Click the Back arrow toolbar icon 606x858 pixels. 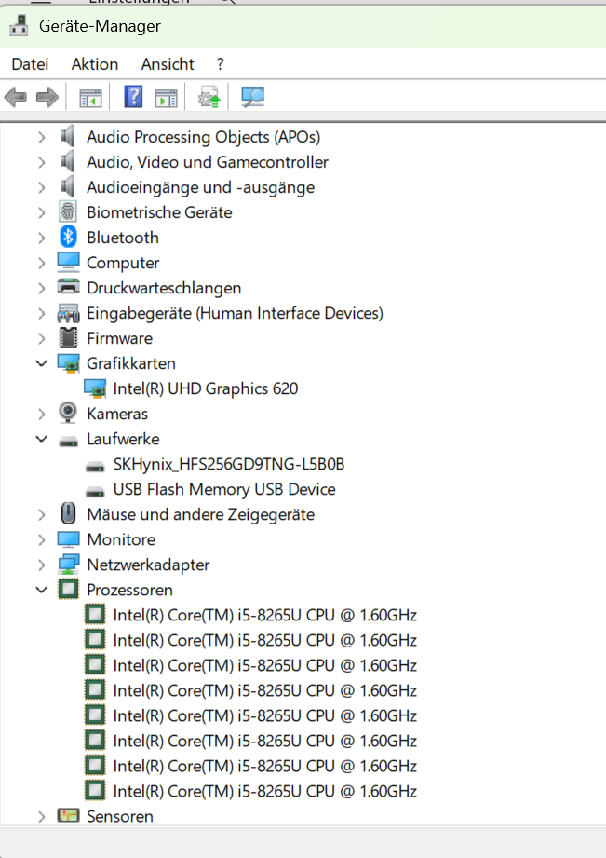point(15,98)
